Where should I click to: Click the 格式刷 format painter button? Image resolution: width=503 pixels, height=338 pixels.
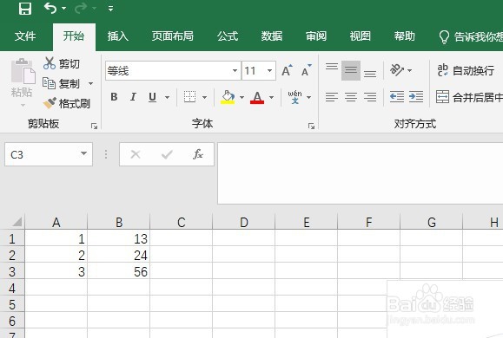[x=66, y=103]
